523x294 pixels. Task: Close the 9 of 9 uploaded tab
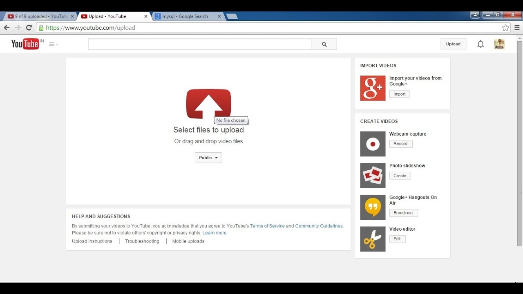(72, 16)
